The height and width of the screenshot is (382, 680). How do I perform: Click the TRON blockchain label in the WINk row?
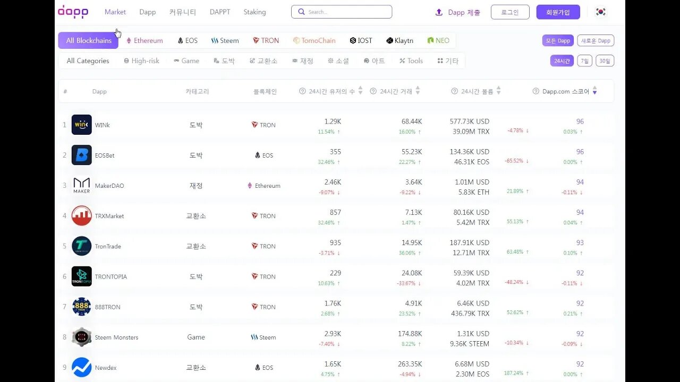263,125
